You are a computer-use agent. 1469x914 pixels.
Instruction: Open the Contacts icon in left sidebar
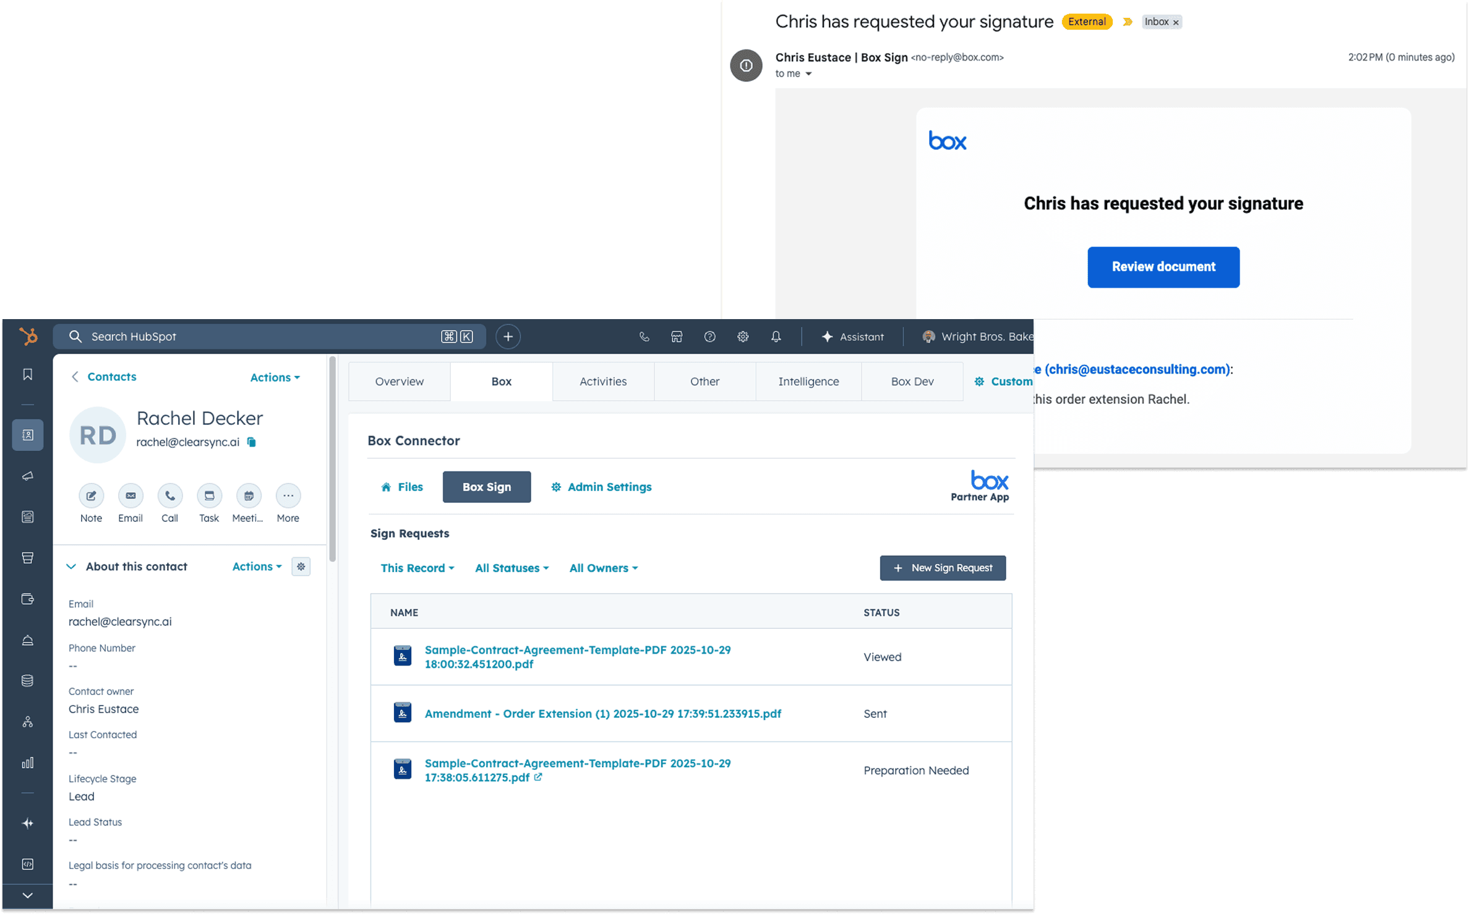[28, 435]
